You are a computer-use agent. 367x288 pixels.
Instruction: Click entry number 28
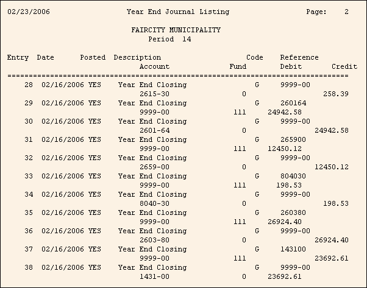(x=27, y=85)
